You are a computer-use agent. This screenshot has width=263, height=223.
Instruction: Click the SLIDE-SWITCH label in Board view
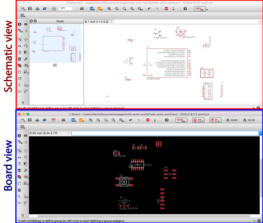point(128,209)
